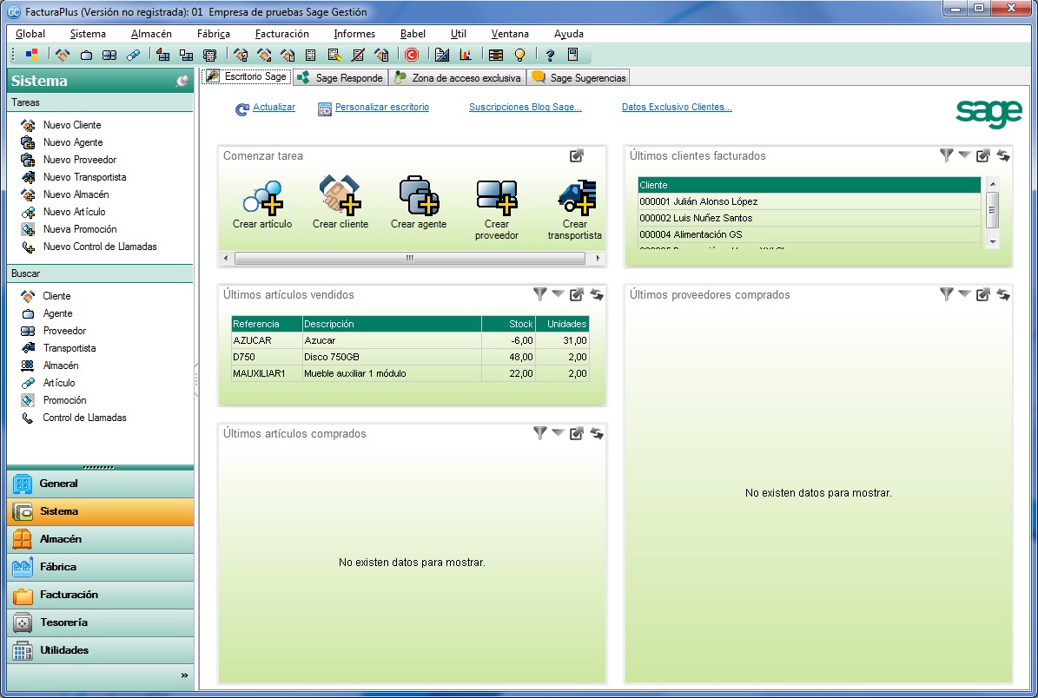Screen dimensions: 1038x698
Task: Open Suscripciones Blog Sage link
Action: click(525, 107)
